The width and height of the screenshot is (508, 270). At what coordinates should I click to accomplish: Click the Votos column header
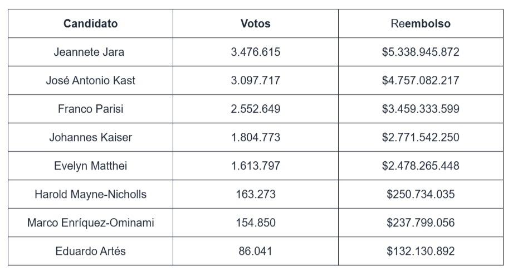coord(255,23)
